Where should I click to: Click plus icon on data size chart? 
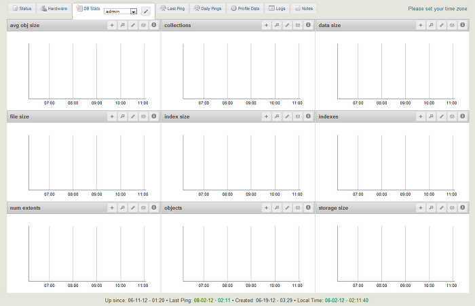point(421,25)
